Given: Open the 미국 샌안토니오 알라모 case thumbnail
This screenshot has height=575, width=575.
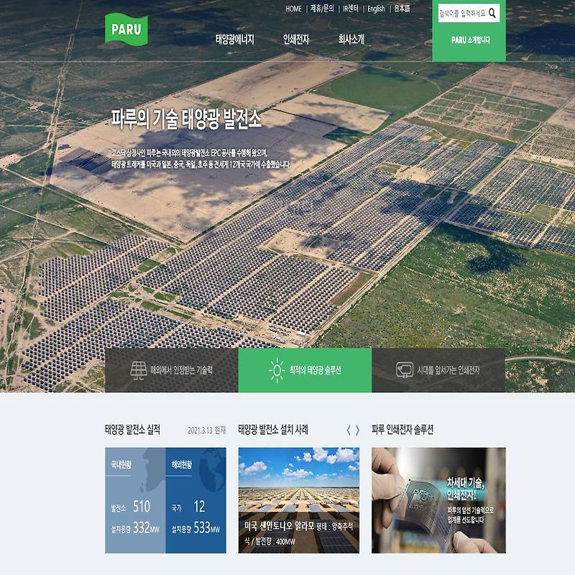Looking at the screenshot, I should point(299,500).
